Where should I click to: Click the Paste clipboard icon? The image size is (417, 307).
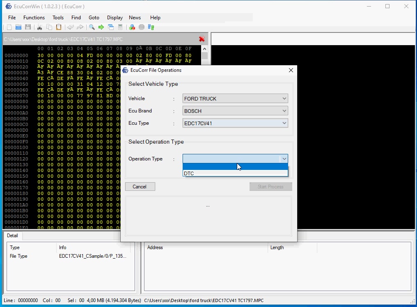[59, 27]
